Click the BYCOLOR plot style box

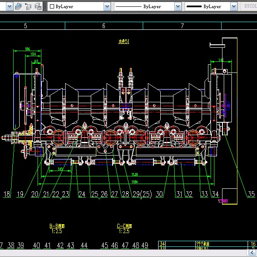pyautogui.click(x=249, y=6)
